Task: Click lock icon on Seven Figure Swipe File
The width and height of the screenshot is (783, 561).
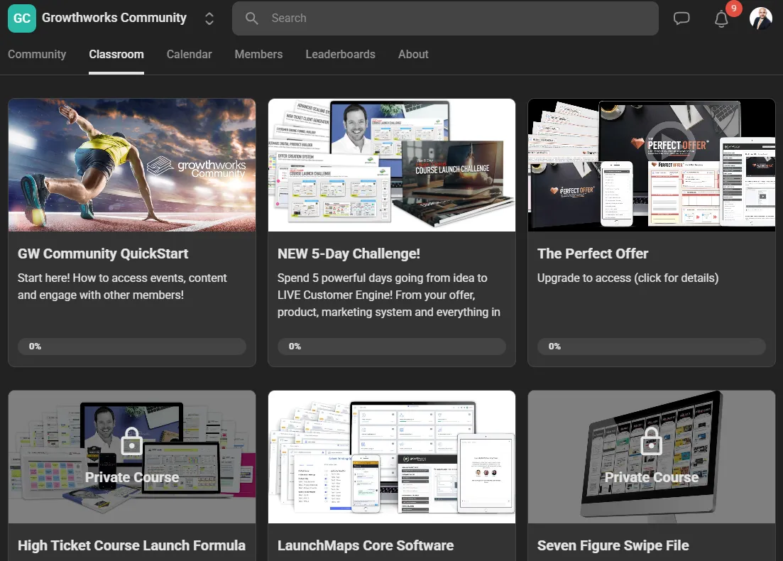Action: [x=651, y=440]
